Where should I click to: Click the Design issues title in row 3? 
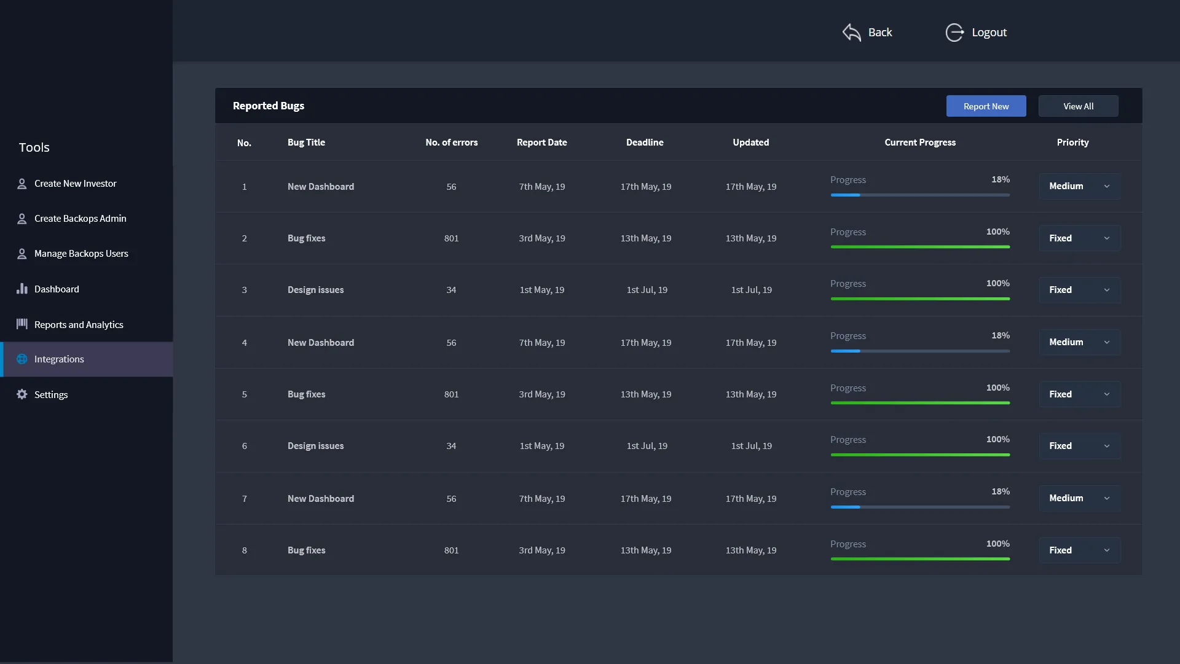coord(315,290)
